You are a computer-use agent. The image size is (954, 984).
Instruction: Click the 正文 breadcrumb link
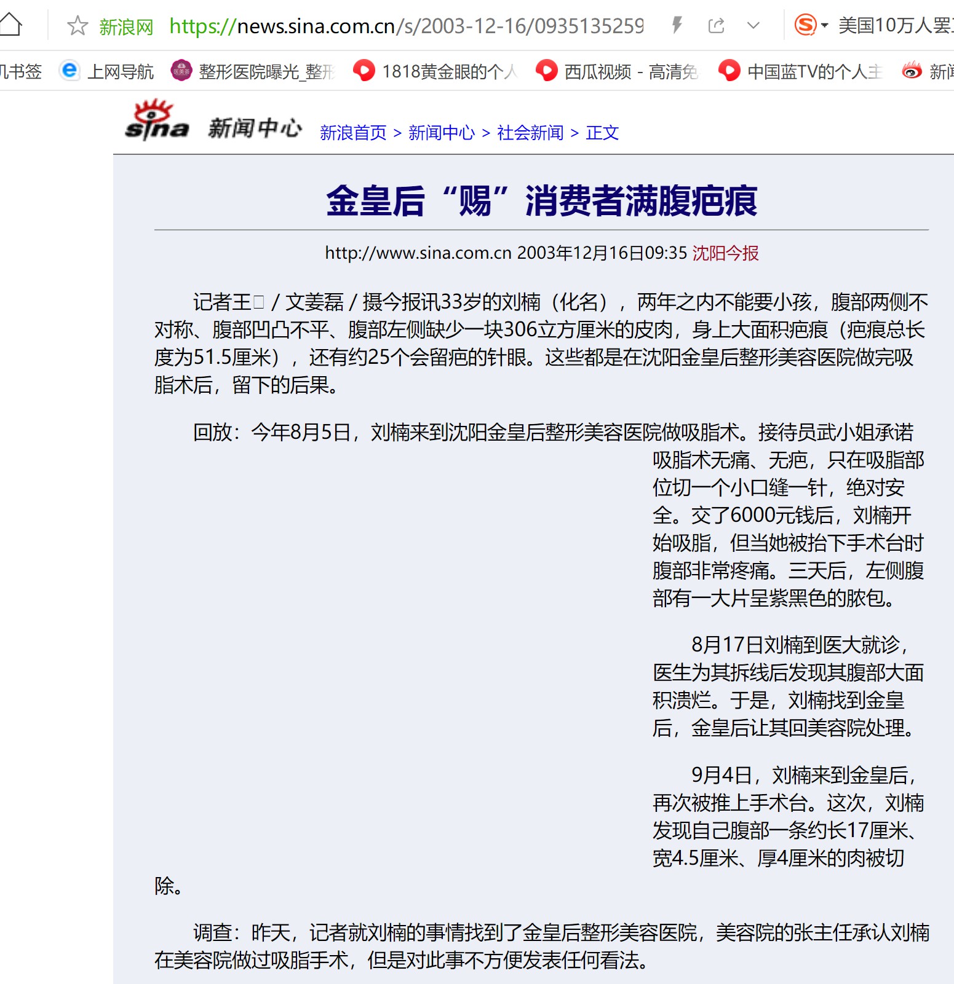(x=602, y=133)
